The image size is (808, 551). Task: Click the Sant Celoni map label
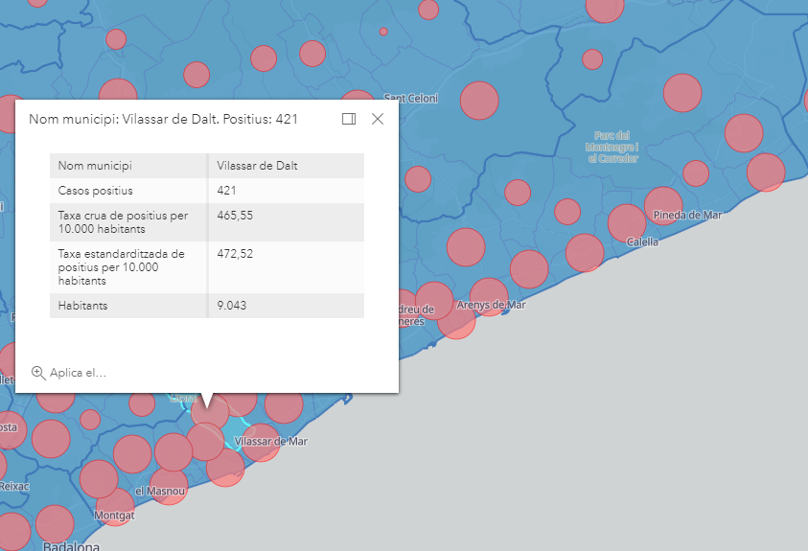[411, 98]
